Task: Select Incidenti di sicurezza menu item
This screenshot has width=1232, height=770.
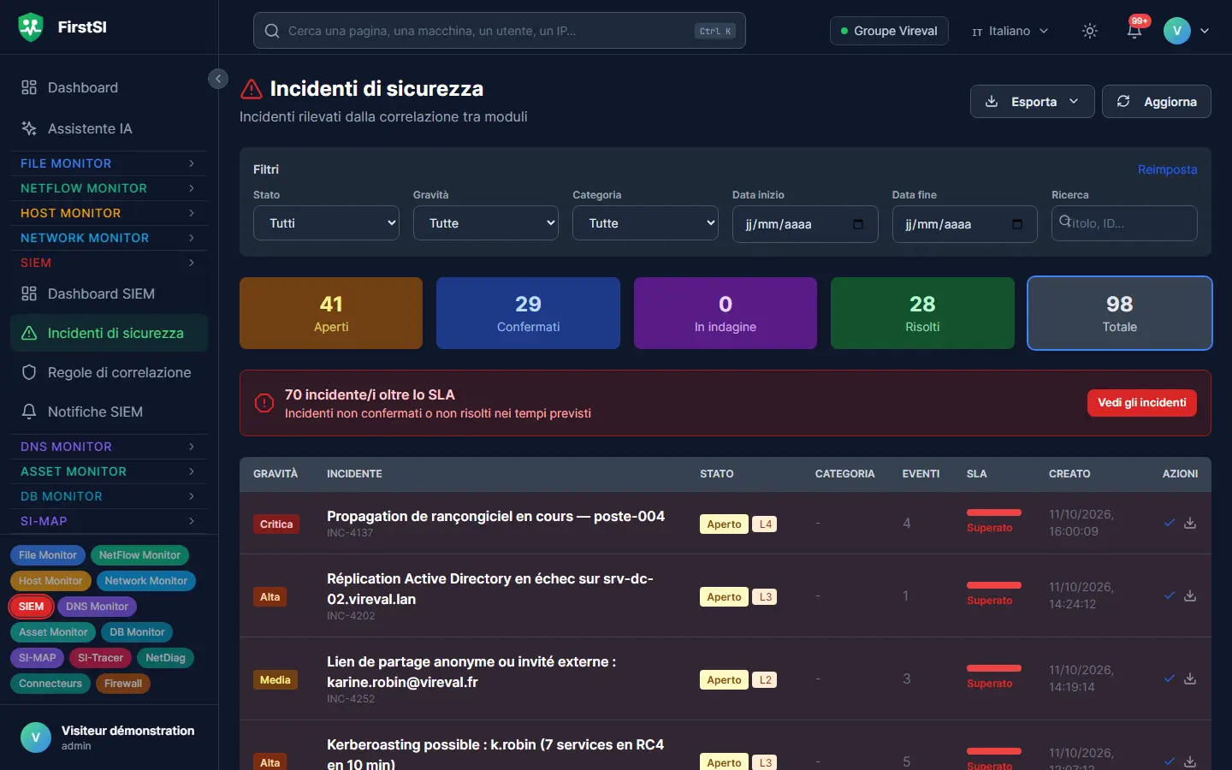Action: tap(110, 333)
